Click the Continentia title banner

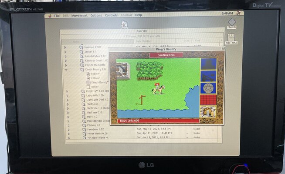[166, 55]
